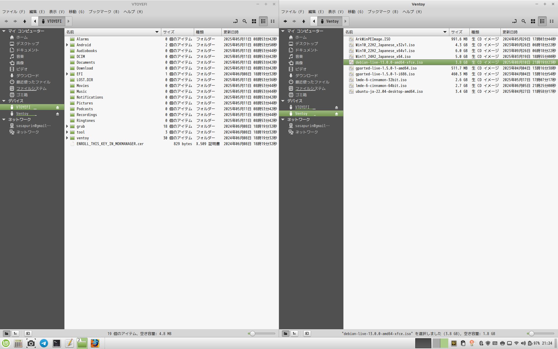Open screenshot camera tool in taskbar
Viewport: 558px width, 349px height.
tap(31, 343)
